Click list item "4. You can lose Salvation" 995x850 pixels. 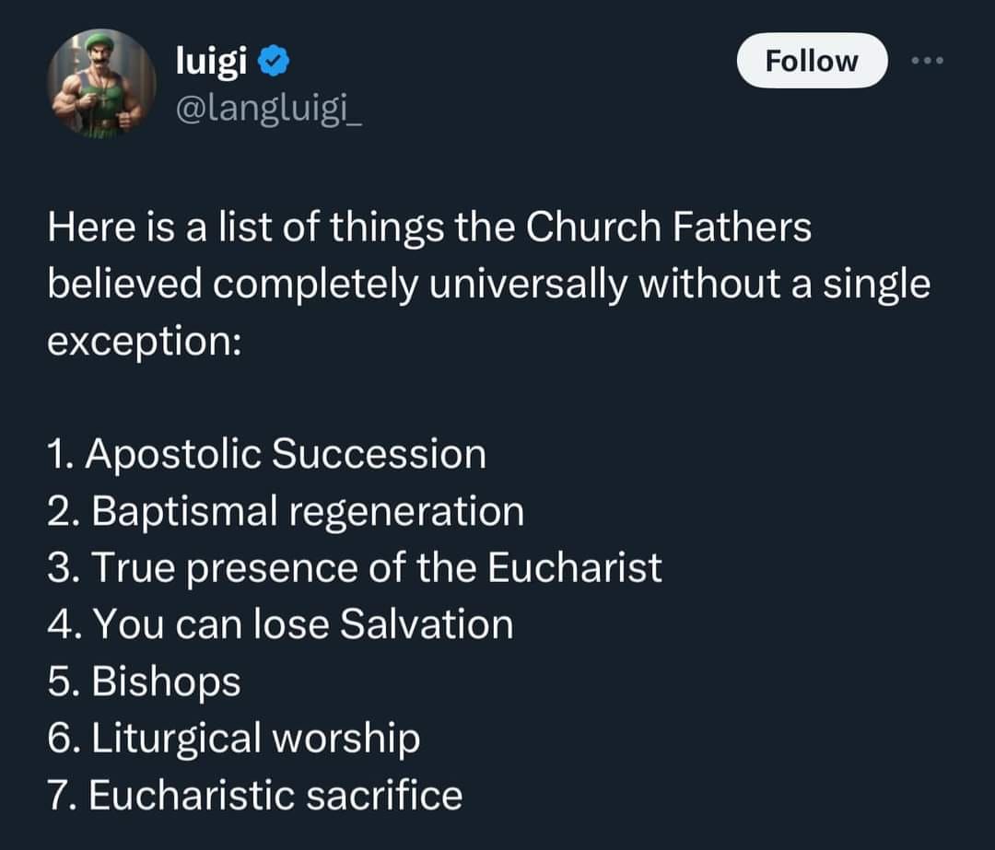point(279,624)
